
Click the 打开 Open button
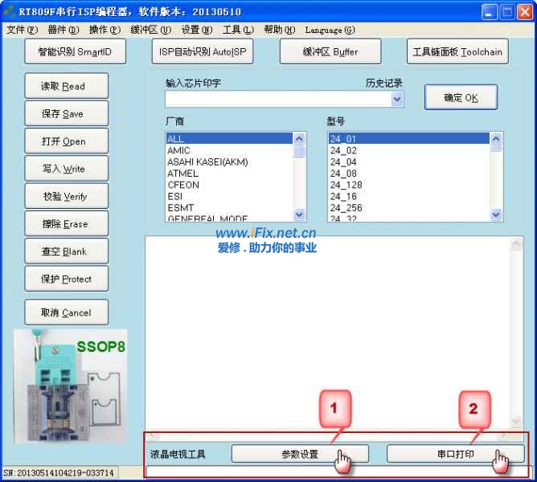coord(67,141)
